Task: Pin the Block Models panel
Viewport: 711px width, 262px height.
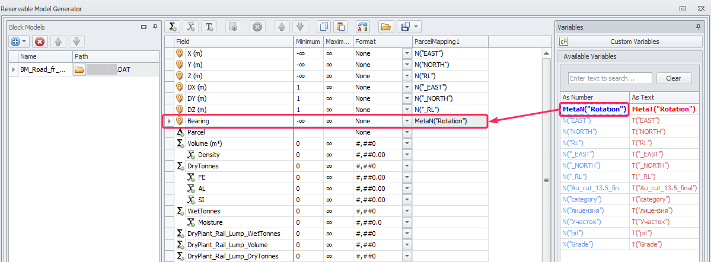Action: (155, 27)
